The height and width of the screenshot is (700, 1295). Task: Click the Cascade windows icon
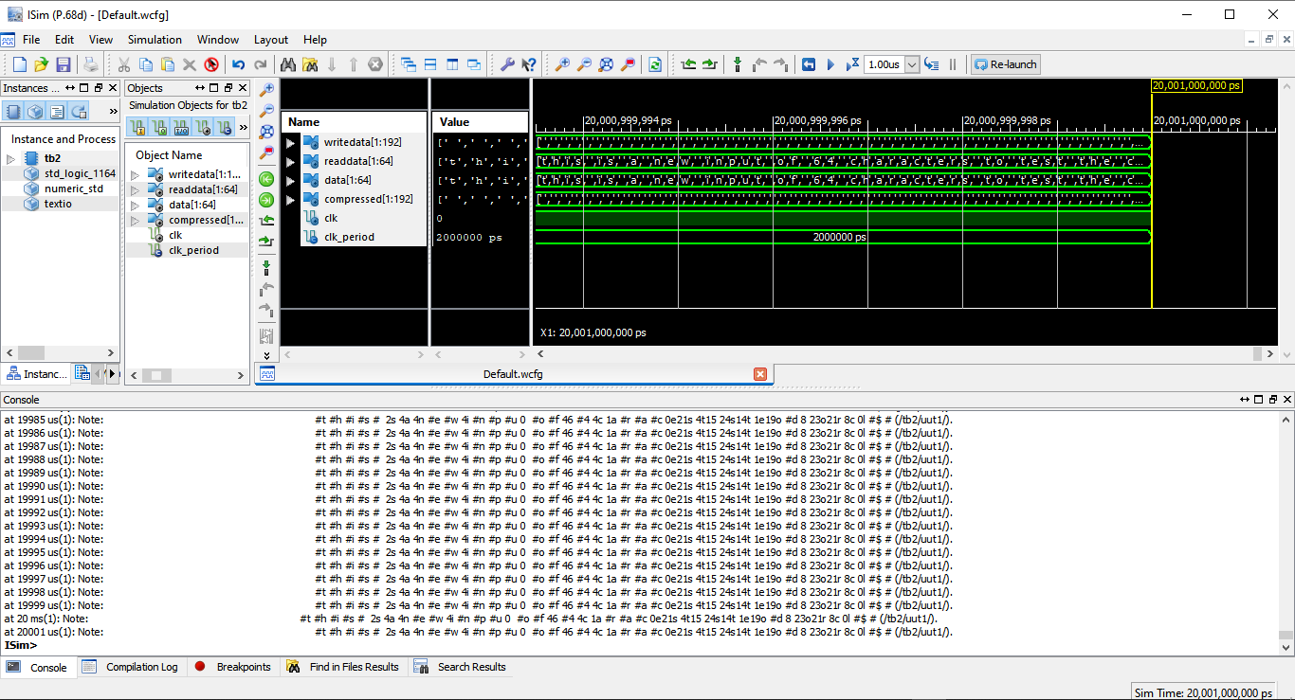click(409, 64)
